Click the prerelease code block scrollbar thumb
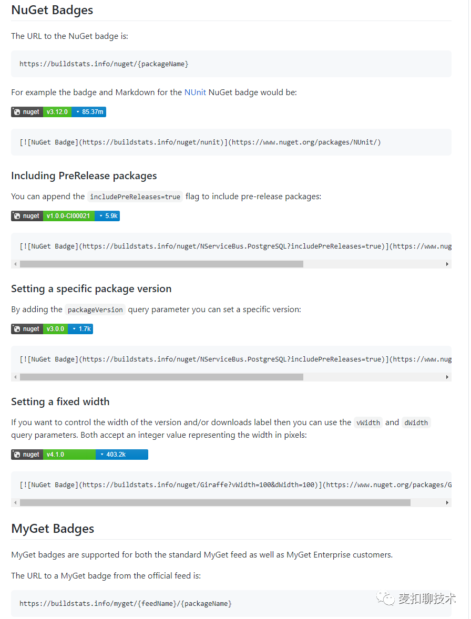471x619 pixels. (161, 264)
